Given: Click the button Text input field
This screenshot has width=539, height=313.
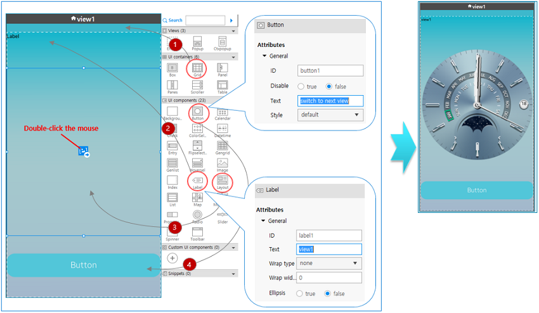Looking at the screenshot, I should click(330, 101).
